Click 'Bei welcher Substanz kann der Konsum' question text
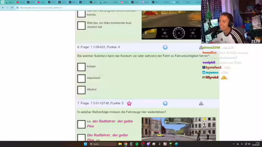The height and width of the screenshot is (147, 262). click(x=143, y=56)
